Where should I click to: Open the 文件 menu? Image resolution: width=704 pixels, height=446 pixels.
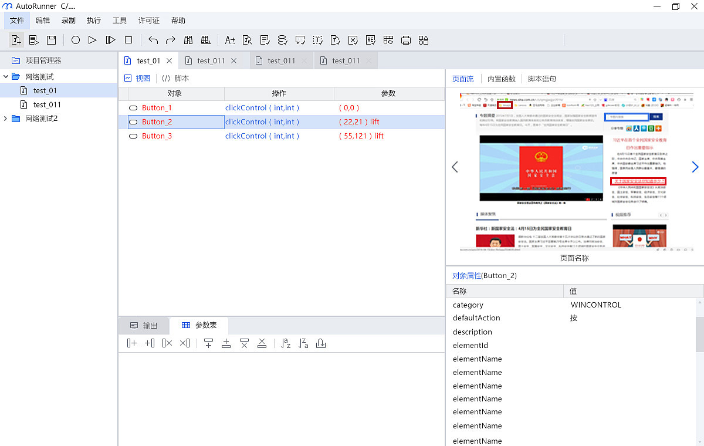click(17, 21)
